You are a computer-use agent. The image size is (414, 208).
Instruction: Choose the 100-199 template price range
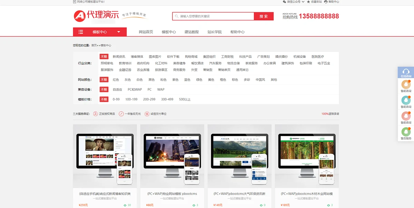(x=131, y=100)
